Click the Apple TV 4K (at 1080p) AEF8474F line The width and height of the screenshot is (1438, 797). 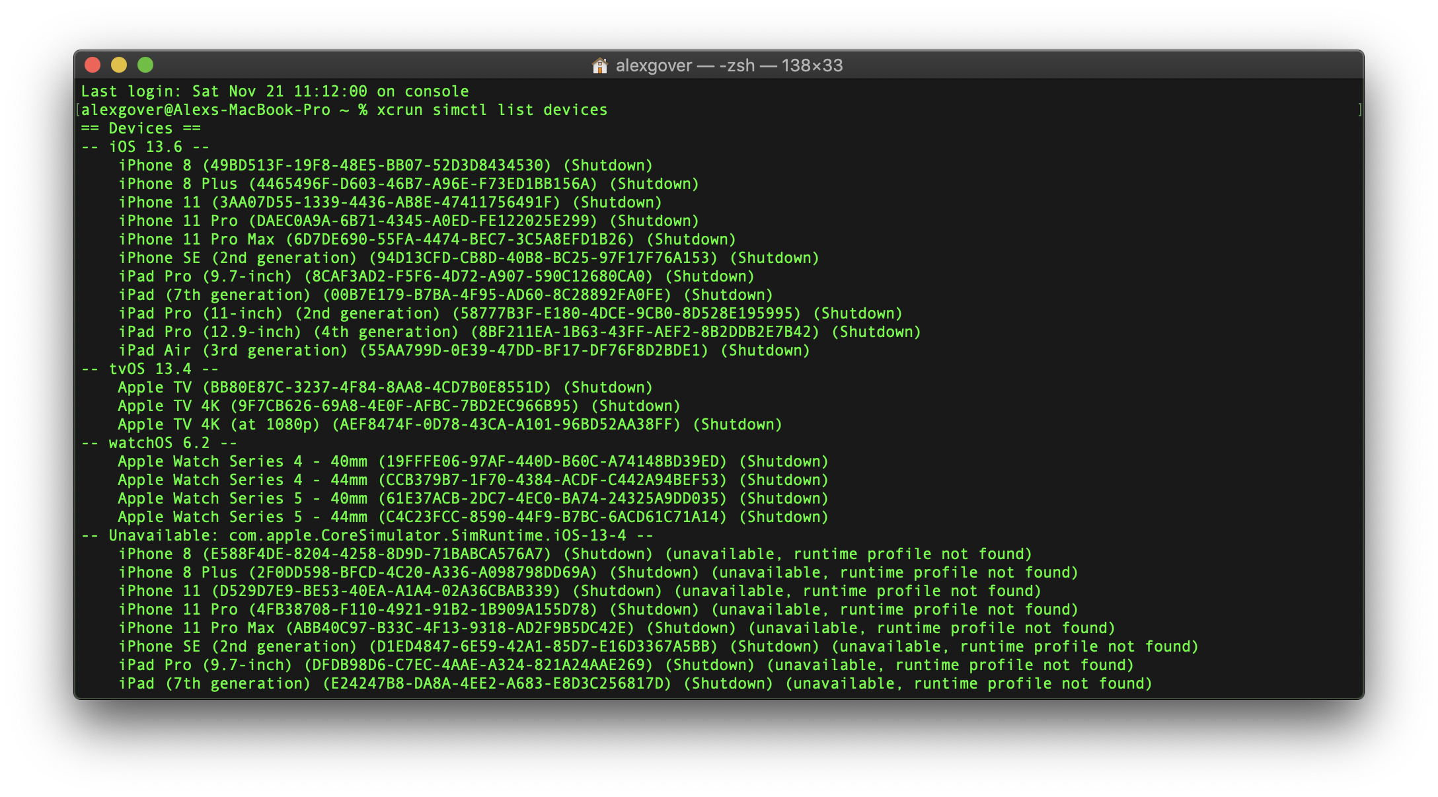[x=450, y=424]
